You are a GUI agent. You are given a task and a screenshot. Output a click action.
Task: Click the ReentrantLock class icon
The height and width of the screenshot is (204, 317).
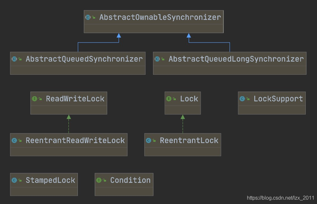[149, 140]
